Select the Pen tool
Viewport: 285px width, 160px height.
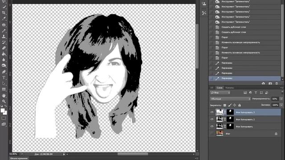pos(4,72)
